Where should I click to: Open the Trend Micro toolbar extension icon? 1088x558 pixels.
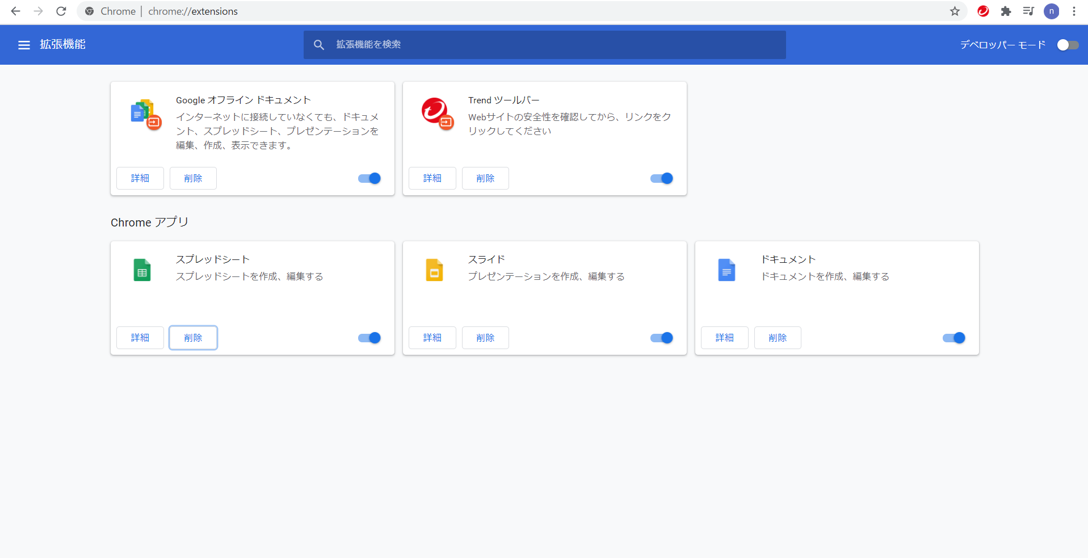click(x=983, y=11)
